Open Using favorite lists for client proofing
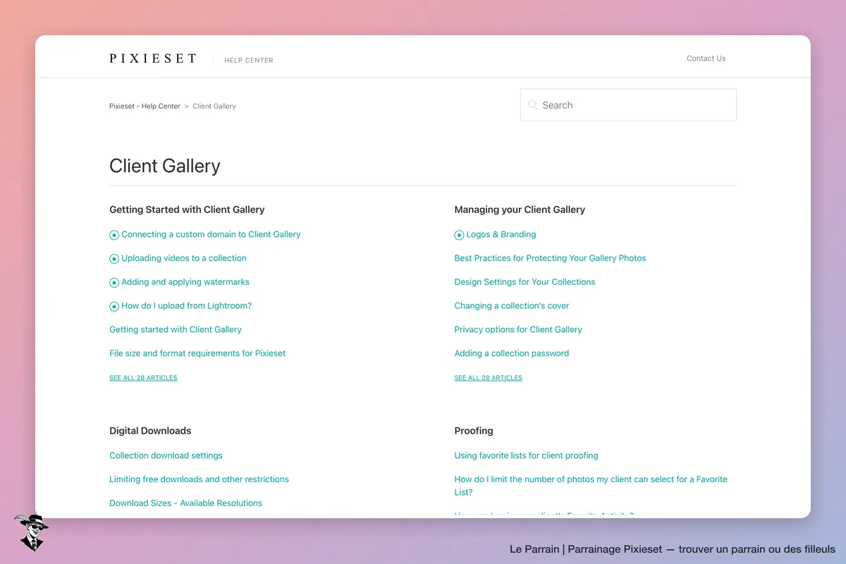846x564 pixels. [x=526, y=455]
